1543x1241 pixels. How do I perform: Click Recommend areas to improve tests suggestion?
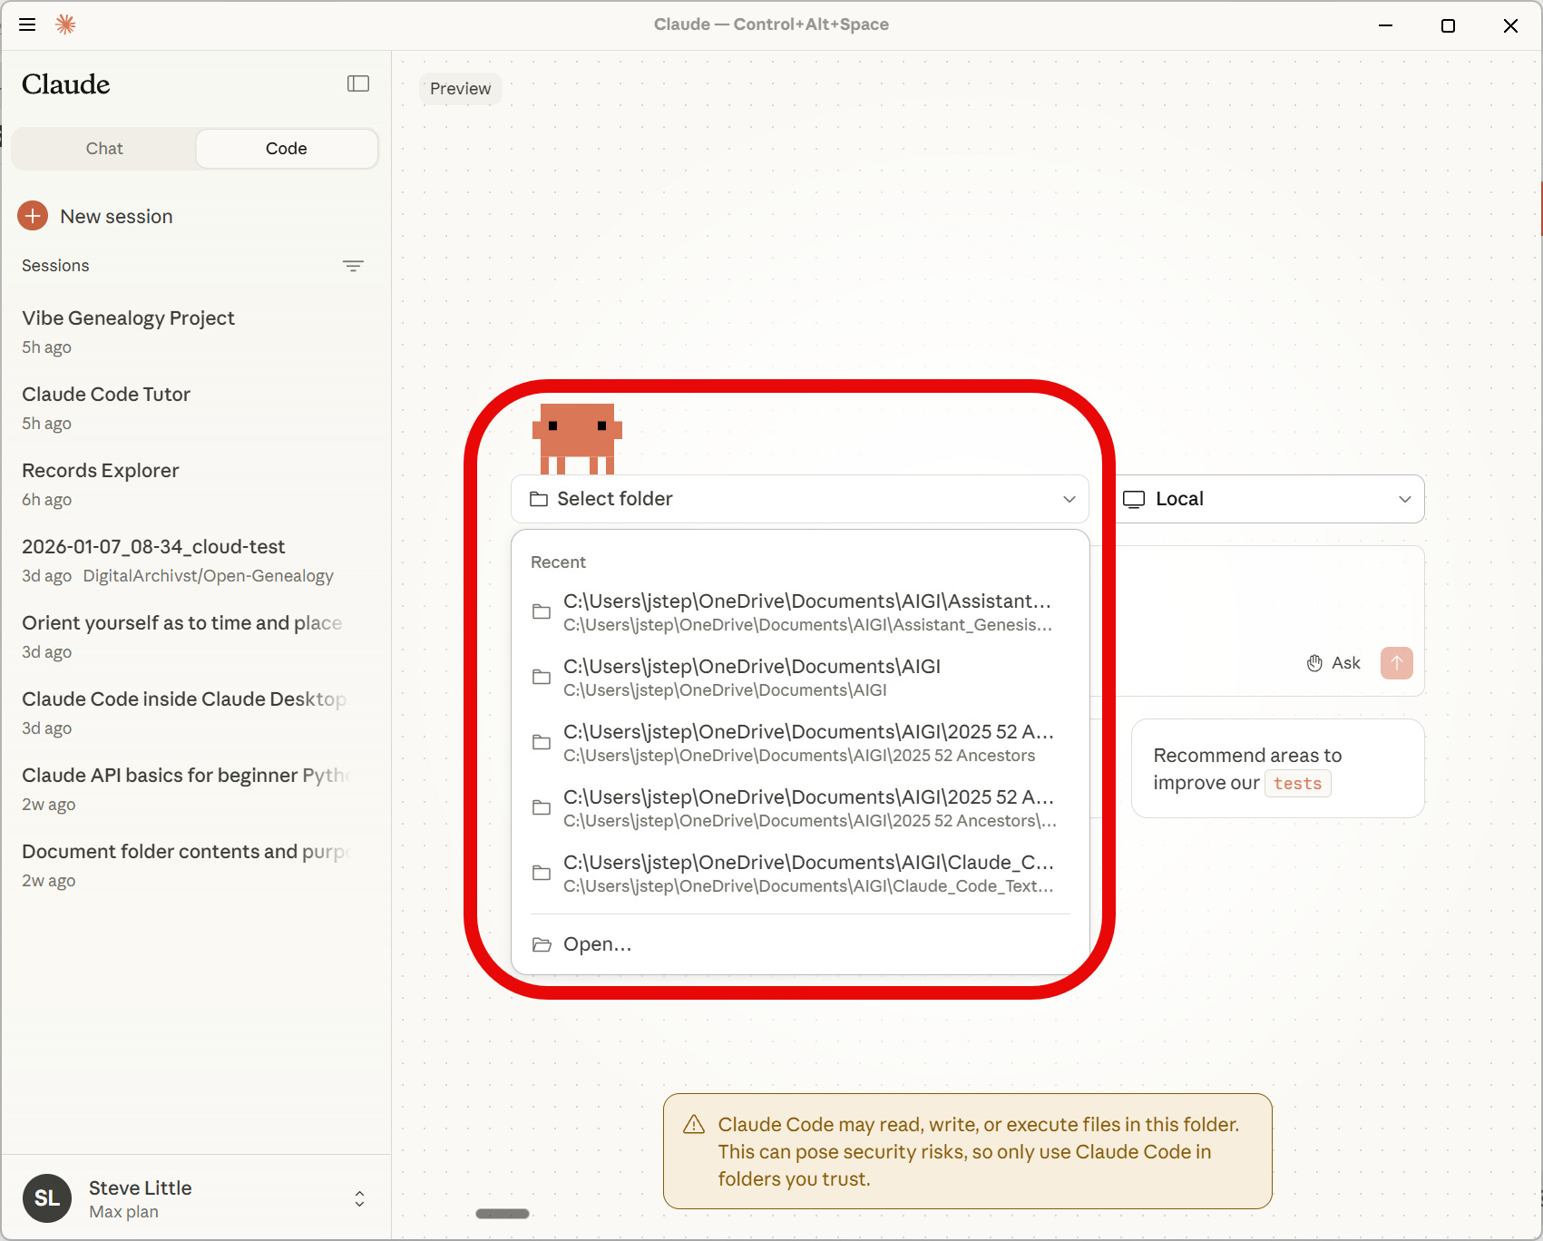pyautogui.click(x=1278, y=768)
